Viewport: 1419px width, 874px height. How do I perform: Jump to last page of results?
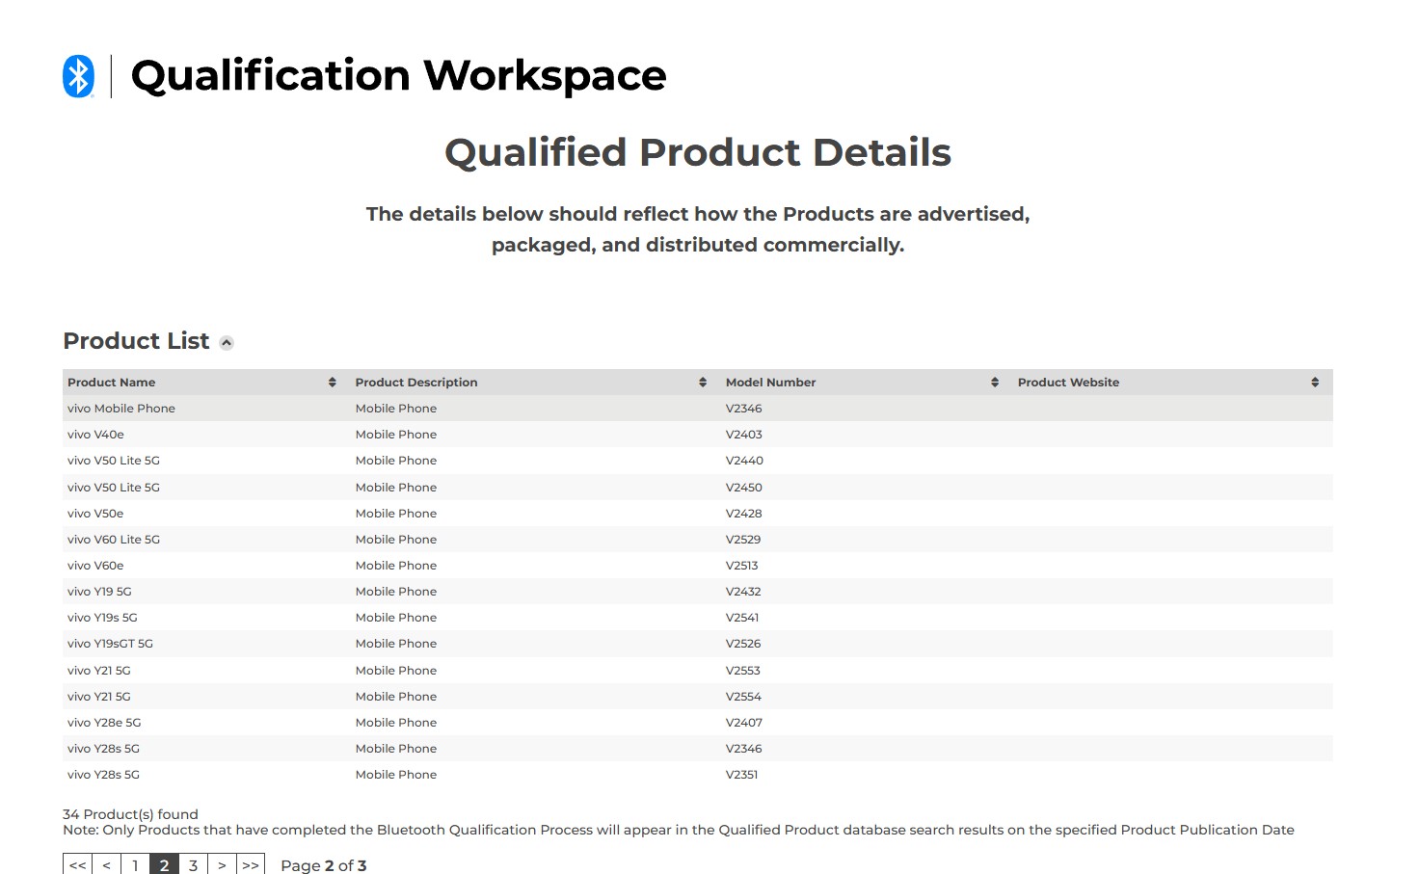click(x=251, y=864)
